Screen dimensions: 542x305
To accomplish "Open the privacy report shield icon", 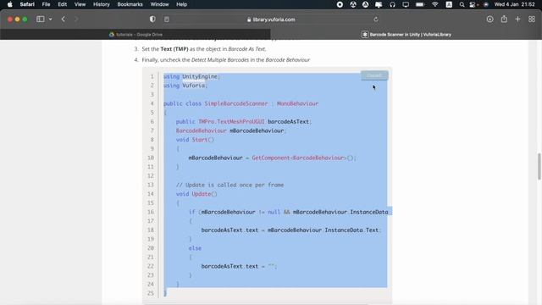I will pyautogui.click(x=152, y=19).
